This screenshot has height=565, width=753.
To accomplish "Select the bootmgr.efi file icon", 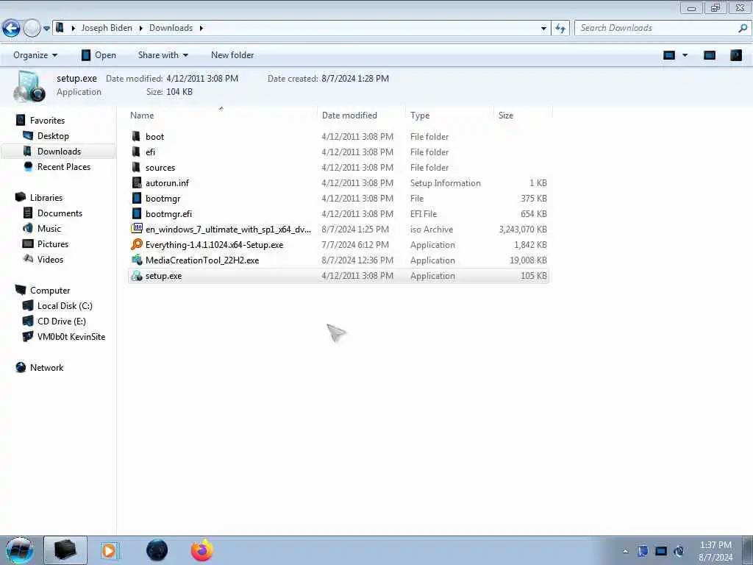I will (137, 213).
